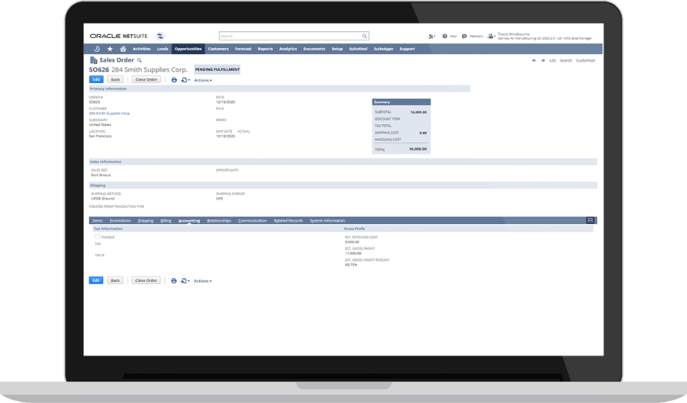Open the Shortcuts star icon
Screen dimensions: 687x403
click(x=110, y=49)
